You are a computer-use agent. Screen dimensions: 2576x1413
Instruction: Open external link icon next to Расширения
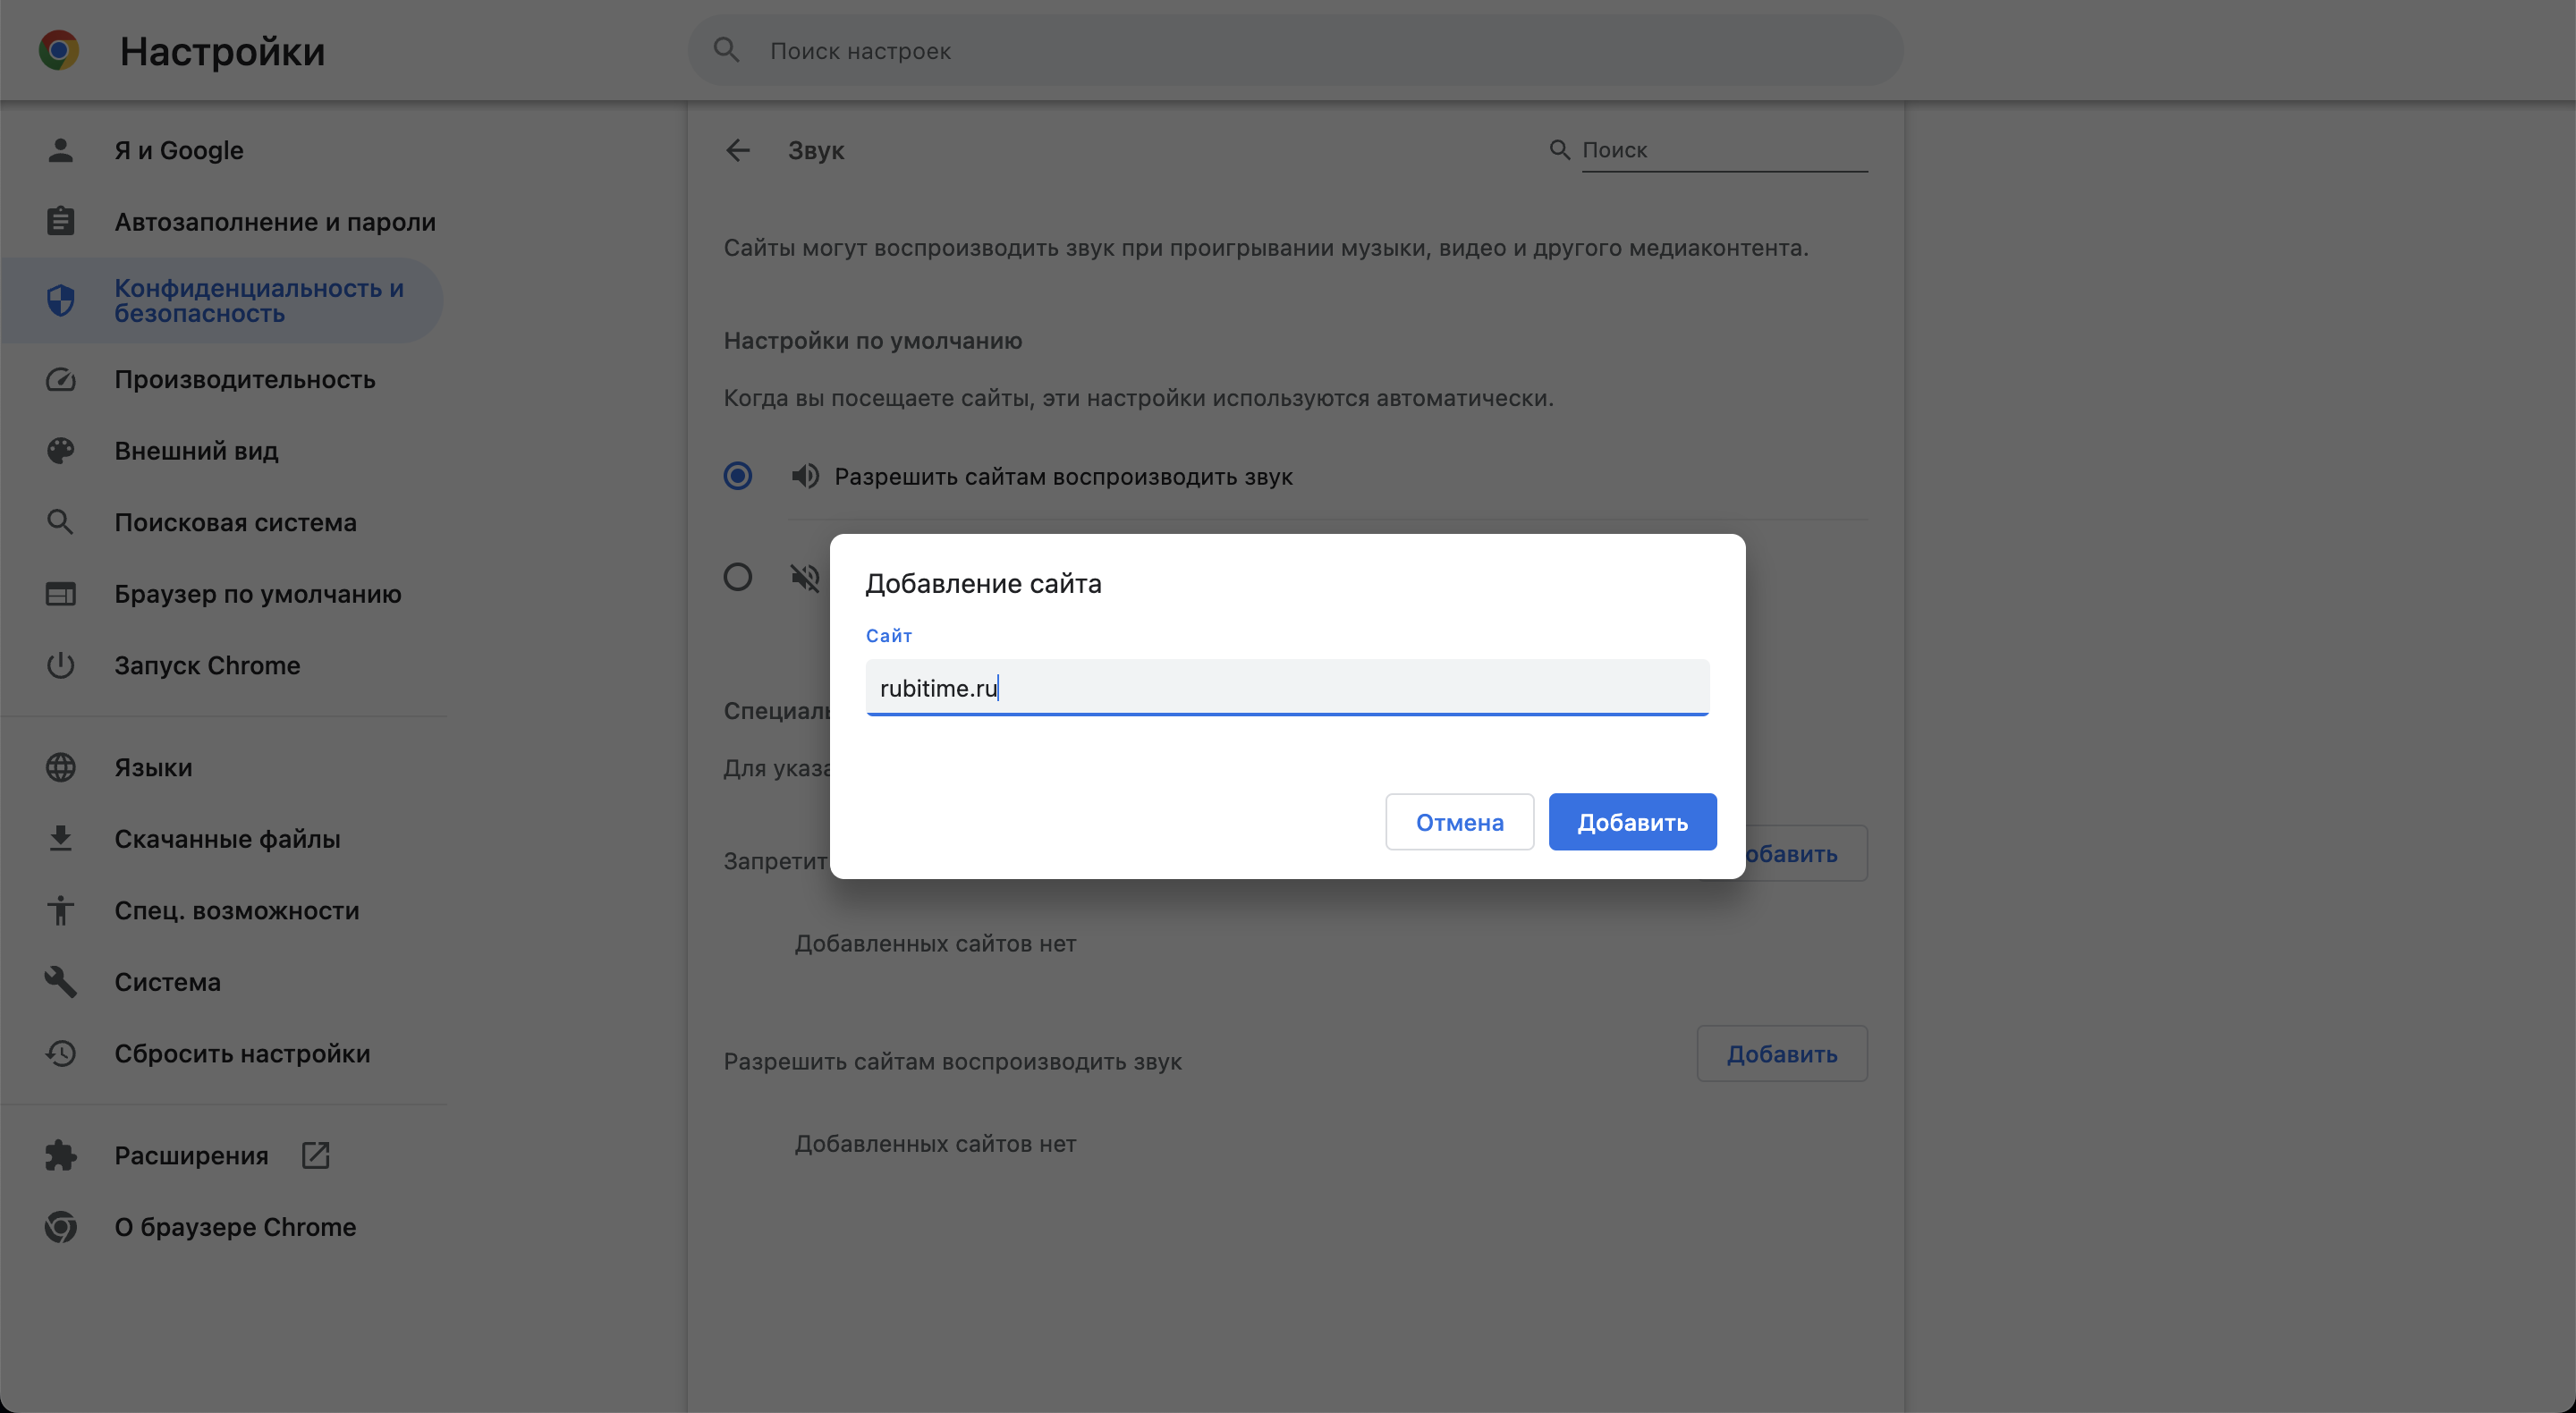pyautogui.click(x=315, y=1155)
